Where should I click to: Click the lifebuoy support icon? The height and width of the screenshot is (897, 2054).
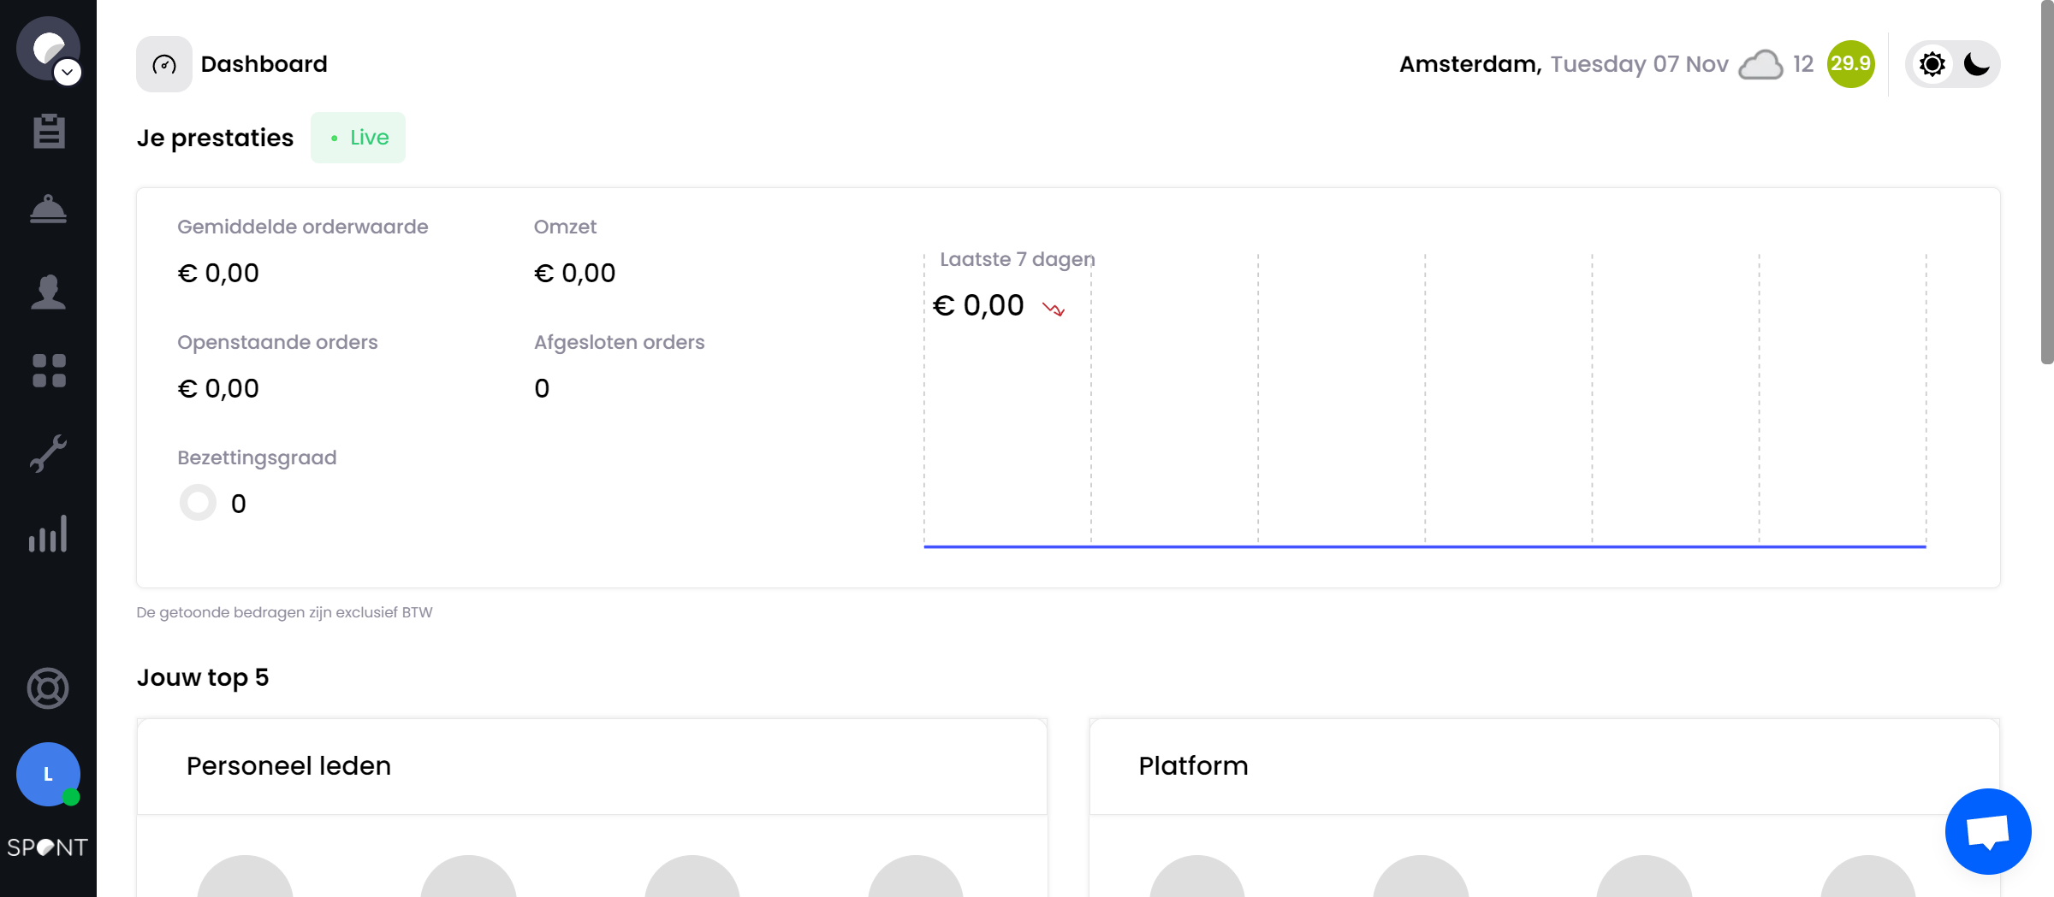pos(48,688)
